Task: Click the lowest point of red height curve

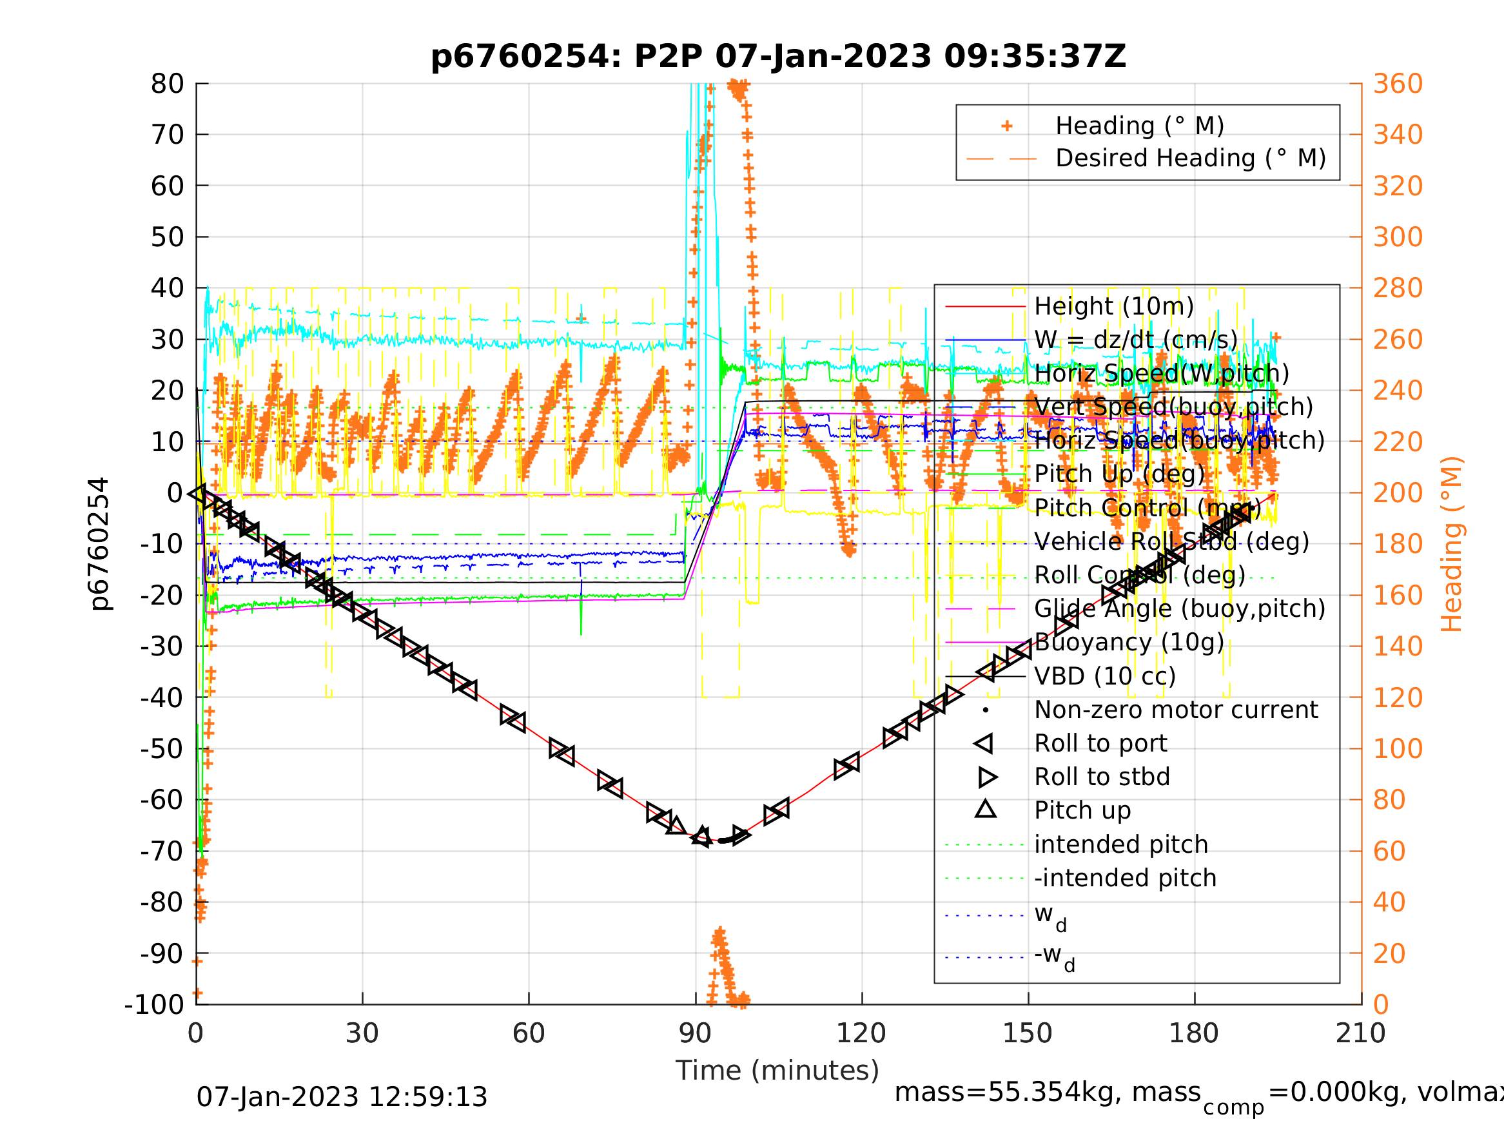Action: tap(722, 841)
